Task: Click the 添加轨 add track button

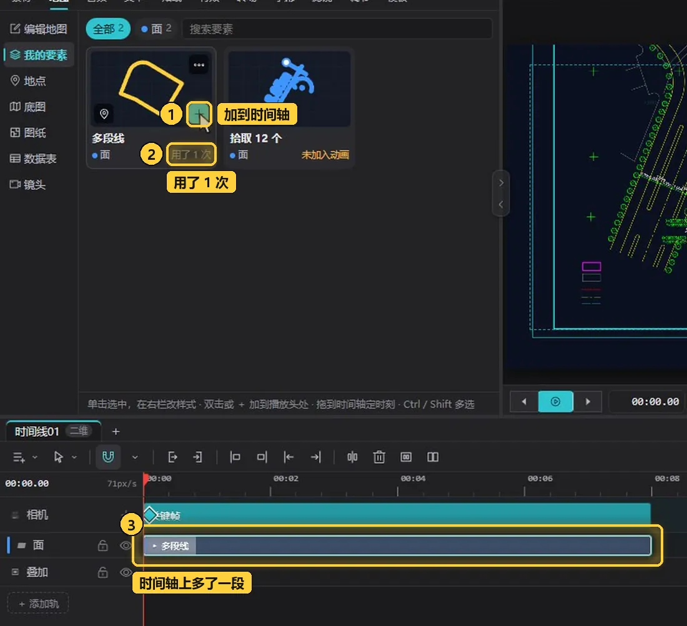Action: [x=38, y=604]
